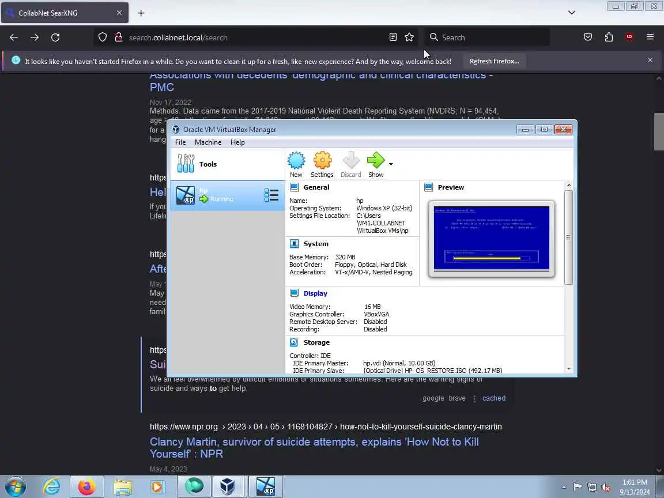Bookmark this page with star icon

409,37
